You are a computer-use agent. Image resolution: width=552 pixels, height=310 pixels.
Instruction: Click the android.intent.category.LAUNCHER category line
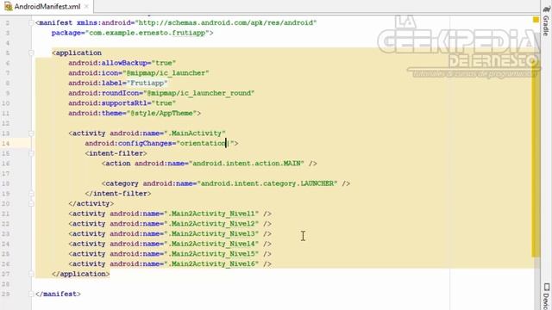click(226, 183)
